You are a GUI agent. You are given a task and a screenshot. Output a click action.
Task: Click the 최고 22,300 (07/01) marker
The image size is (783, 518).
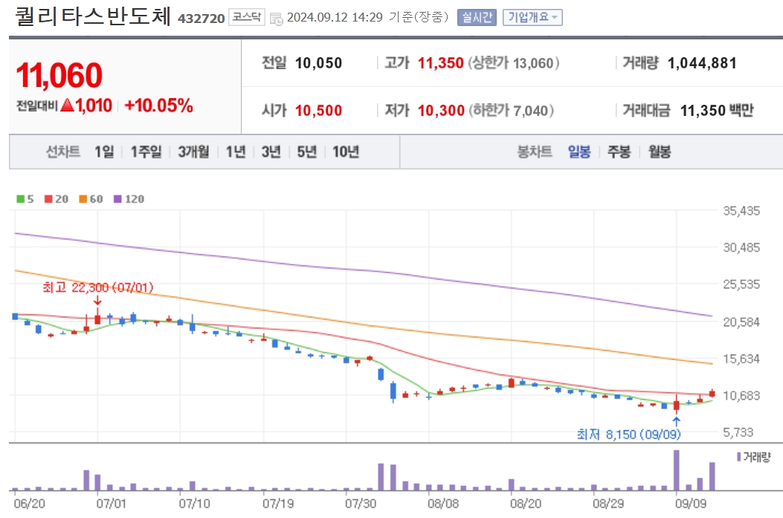pos(98,288)
